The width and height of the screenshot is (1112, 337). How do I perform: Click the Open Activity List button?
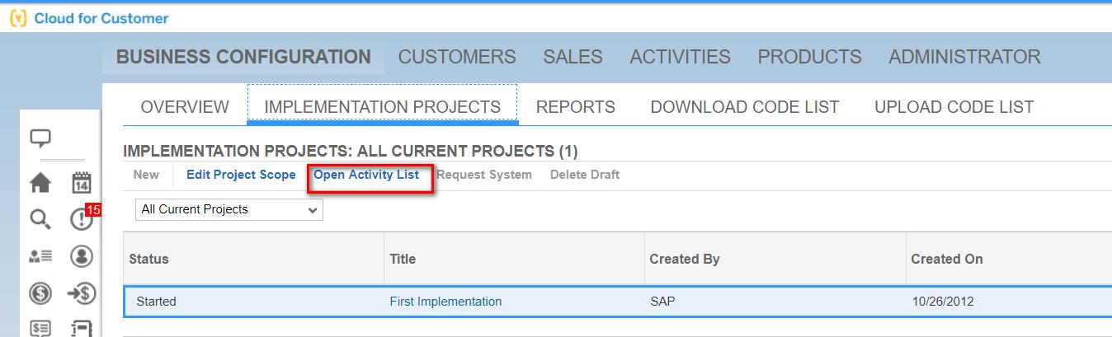366,175
